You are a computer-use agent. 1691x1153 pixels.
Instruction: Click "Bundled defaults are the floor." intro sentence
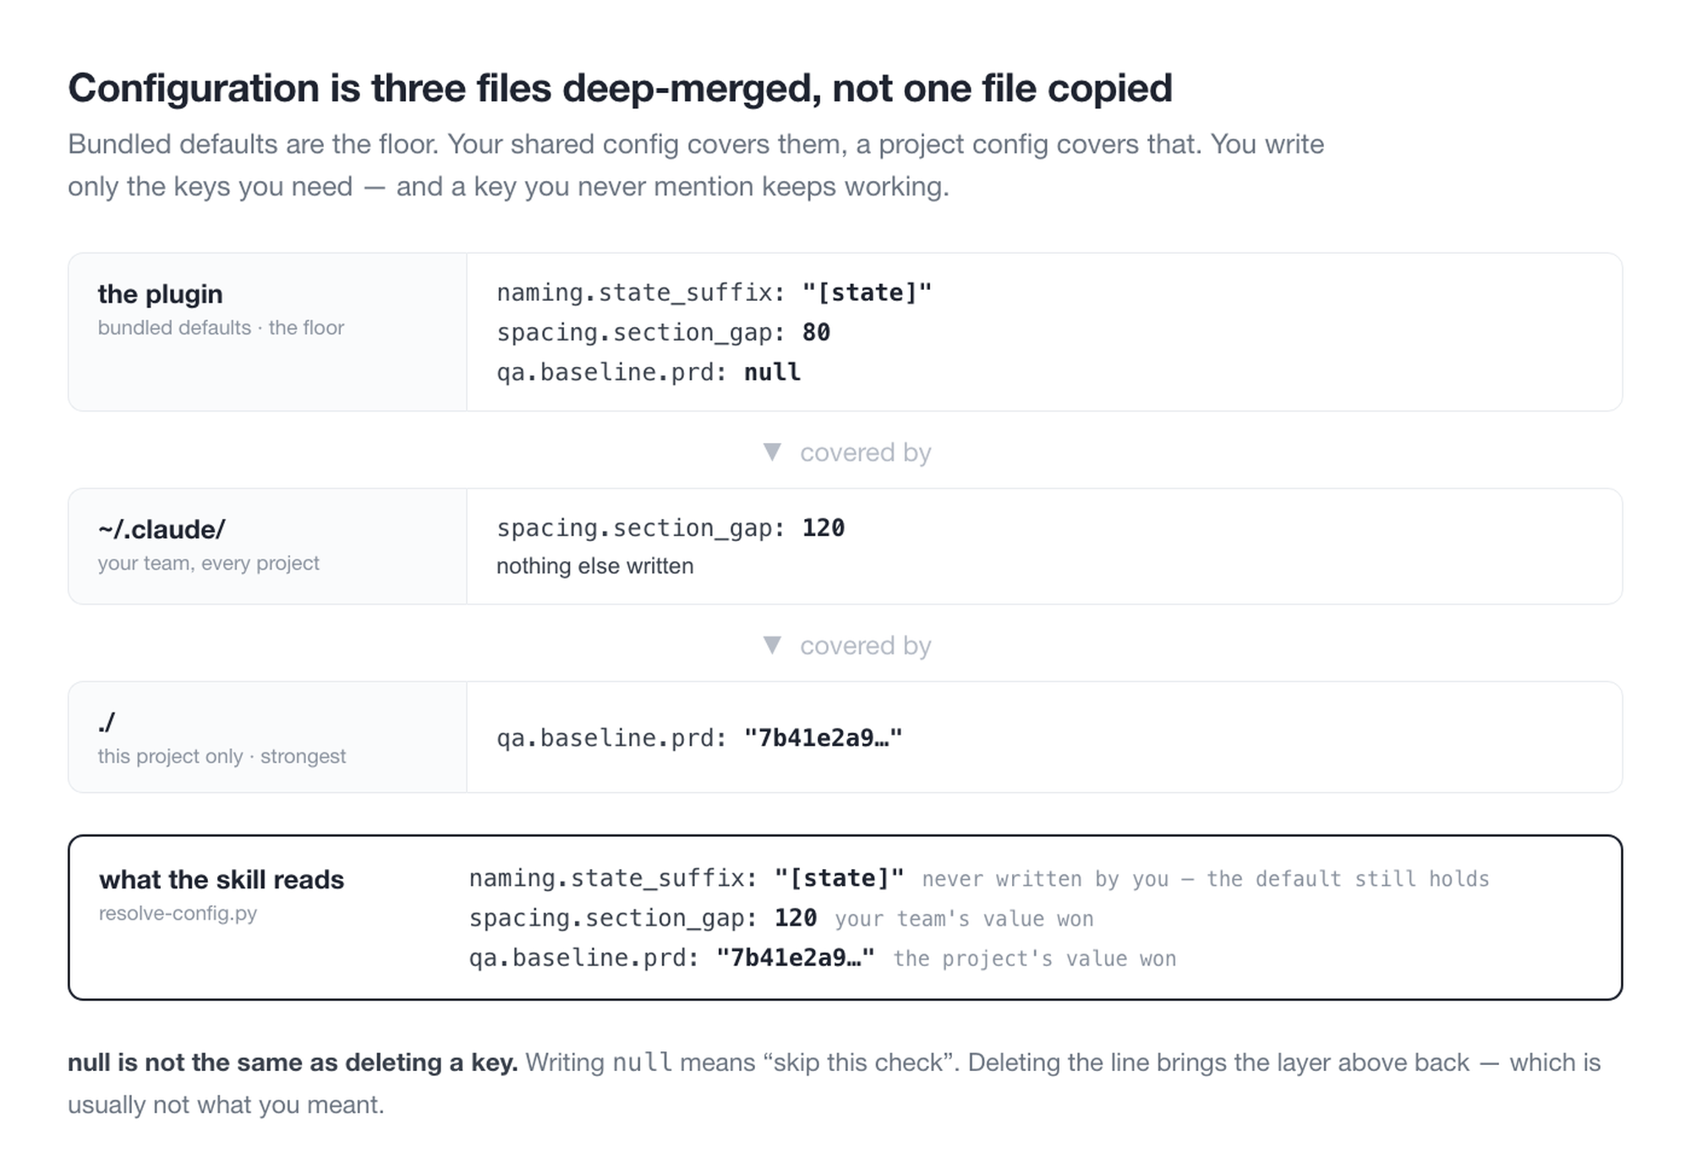point(253,145)
